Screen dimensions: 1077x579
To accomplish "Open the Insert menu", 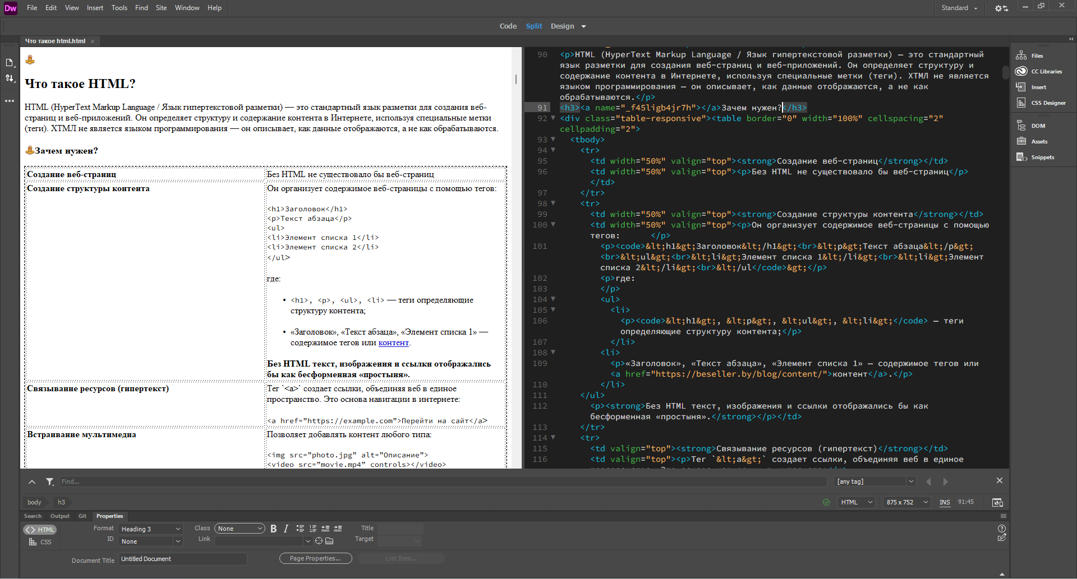I will coord(95,8).
